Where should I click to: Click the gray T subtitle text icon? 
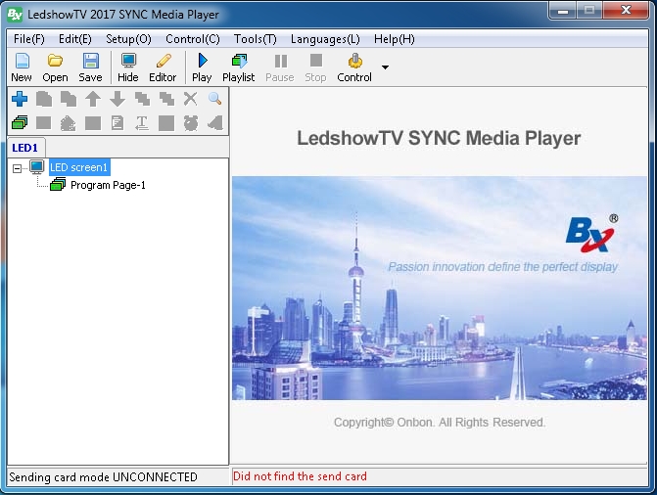pos(142,123)
